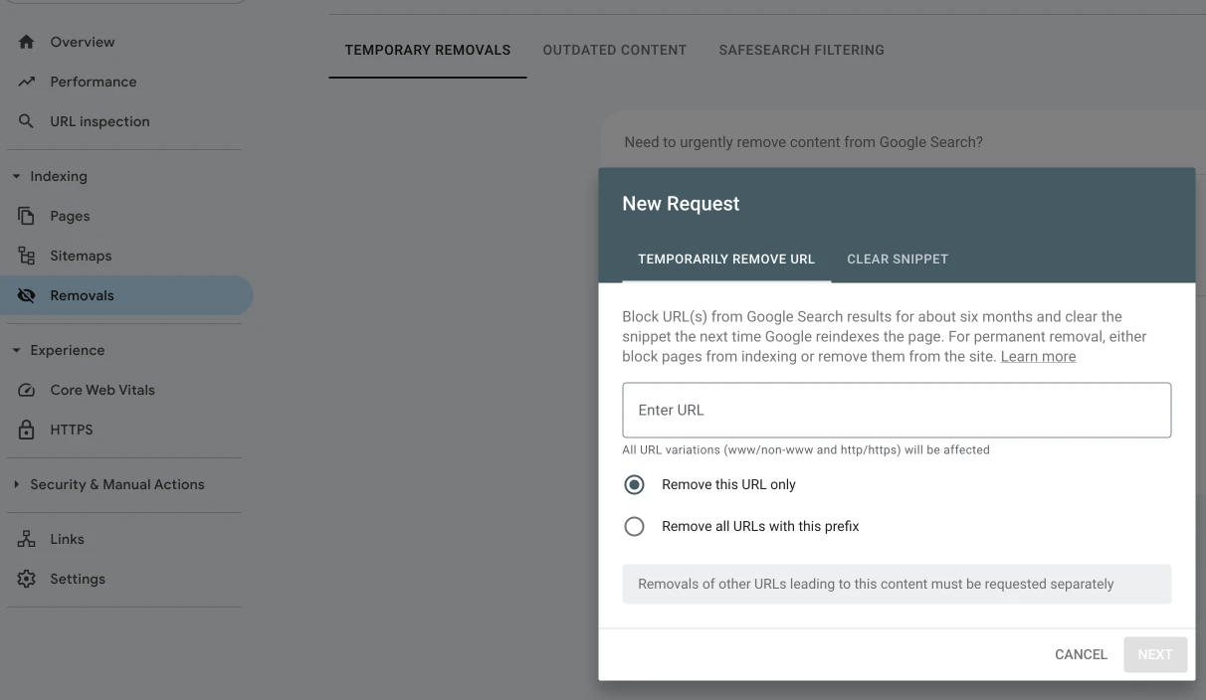This screenshot has width=1206, height=700.
Task: Click the Settings gear icon
Action: pos(27,579)
